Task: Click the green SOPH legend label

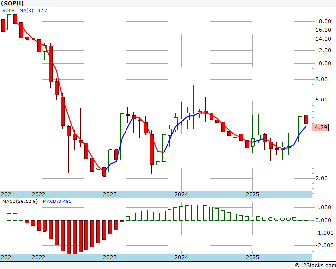Action: [x=9, y=10]
